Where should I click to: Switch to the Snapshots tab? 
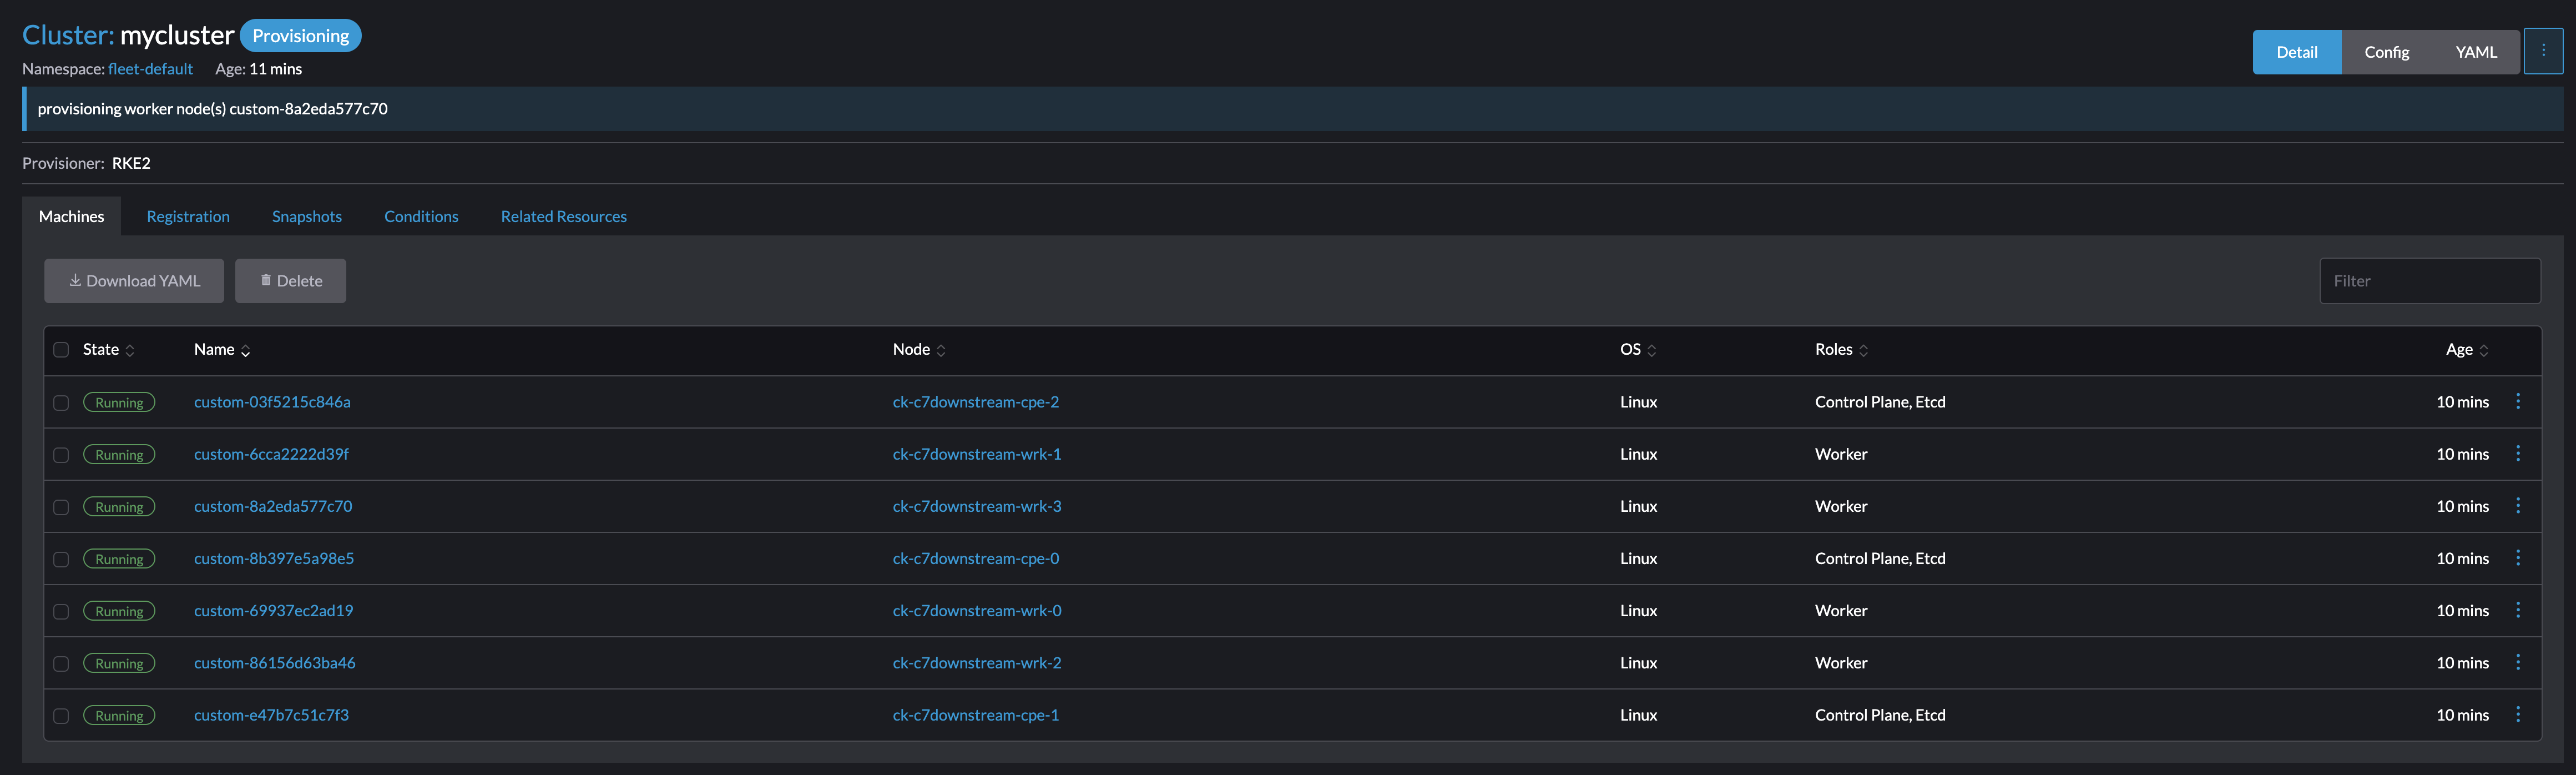tap(306, 216)
